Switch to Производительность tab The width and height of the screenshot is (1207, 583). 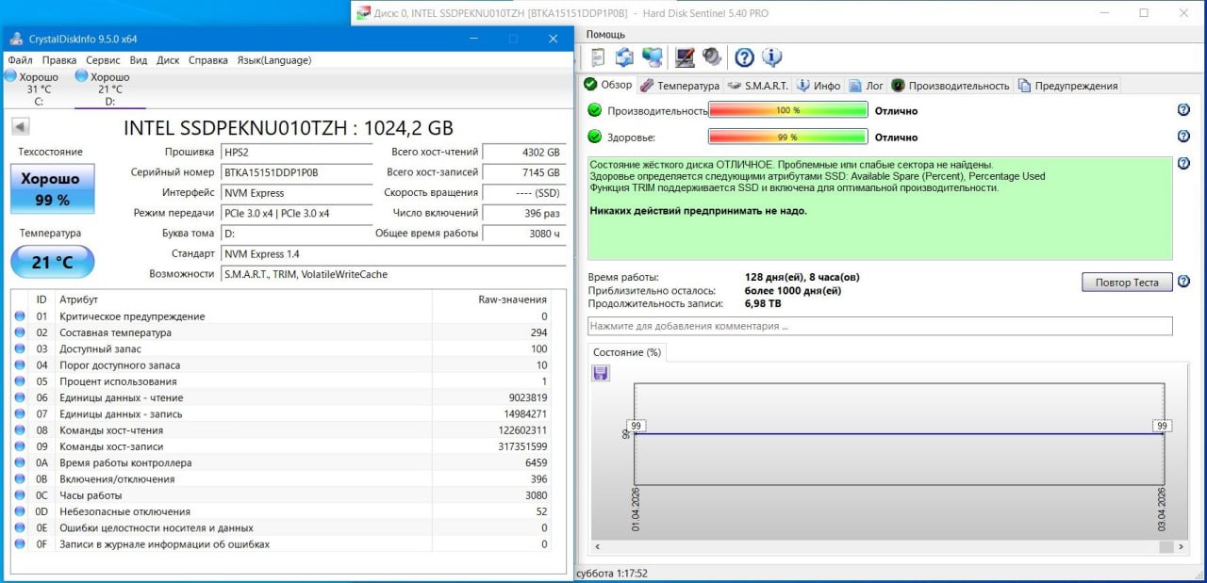pos(951,86)
